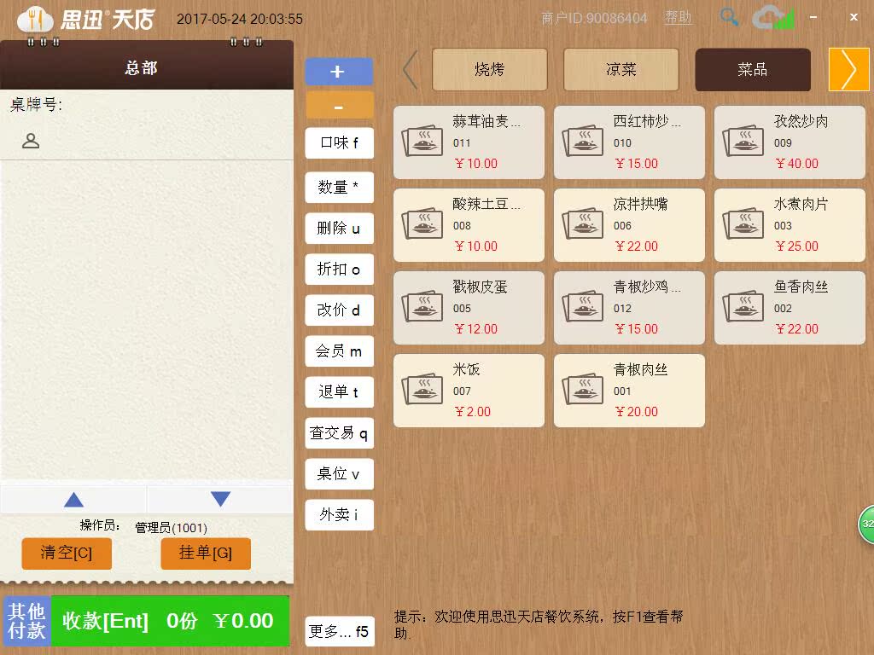874x655 pixels.
Task: Click the 清空[C] clear button
Action: [67, 553]
